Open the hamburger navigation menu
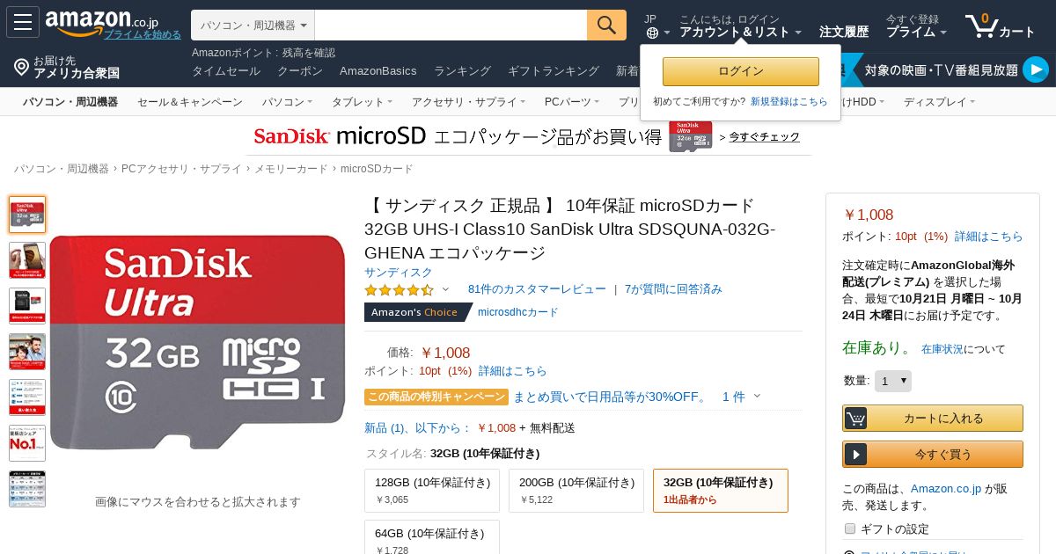This screenshot has height=554, width=1056. pos(23,22)
